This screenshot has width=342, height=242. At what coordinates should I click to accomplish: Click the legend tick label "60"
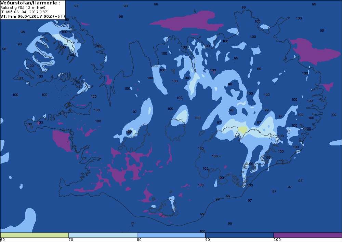[3, 240]
